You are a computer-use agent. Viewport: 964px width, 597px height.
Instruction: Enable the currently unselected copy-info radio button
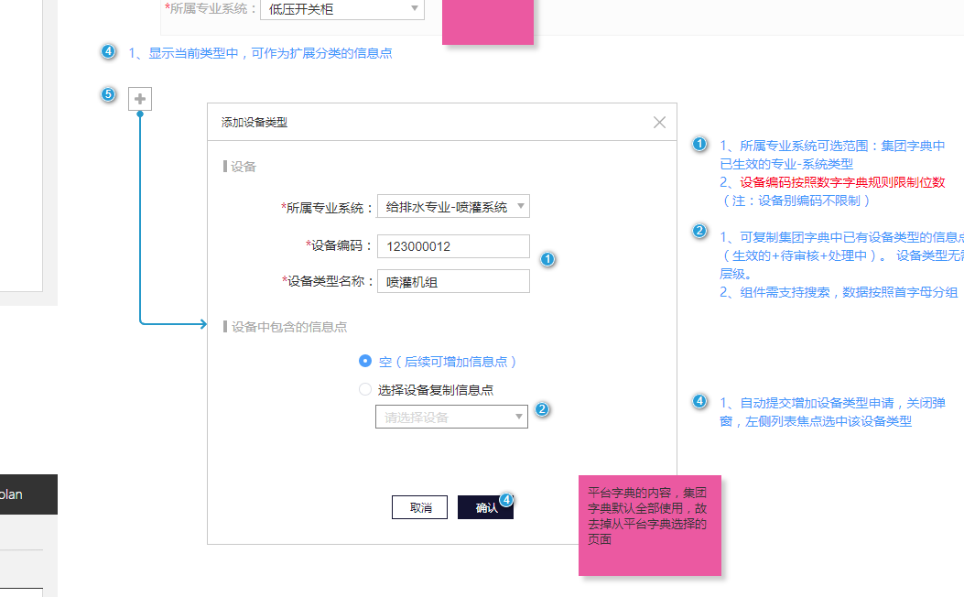coord(363,388)
